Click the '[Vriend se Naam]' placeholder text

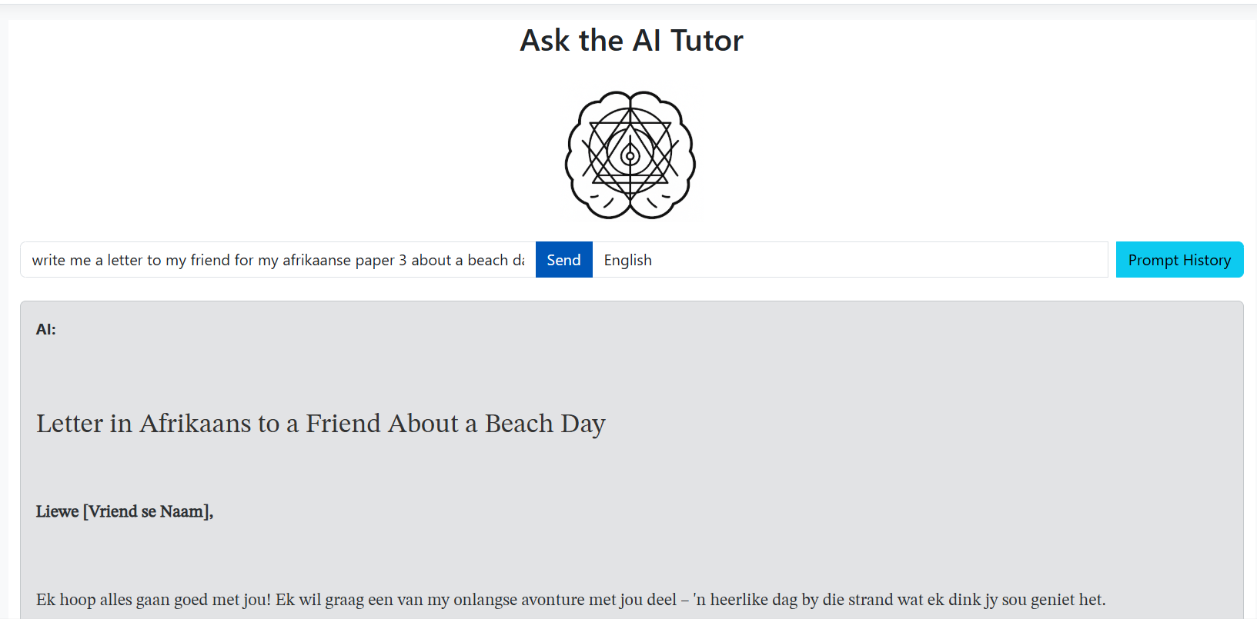146,511
